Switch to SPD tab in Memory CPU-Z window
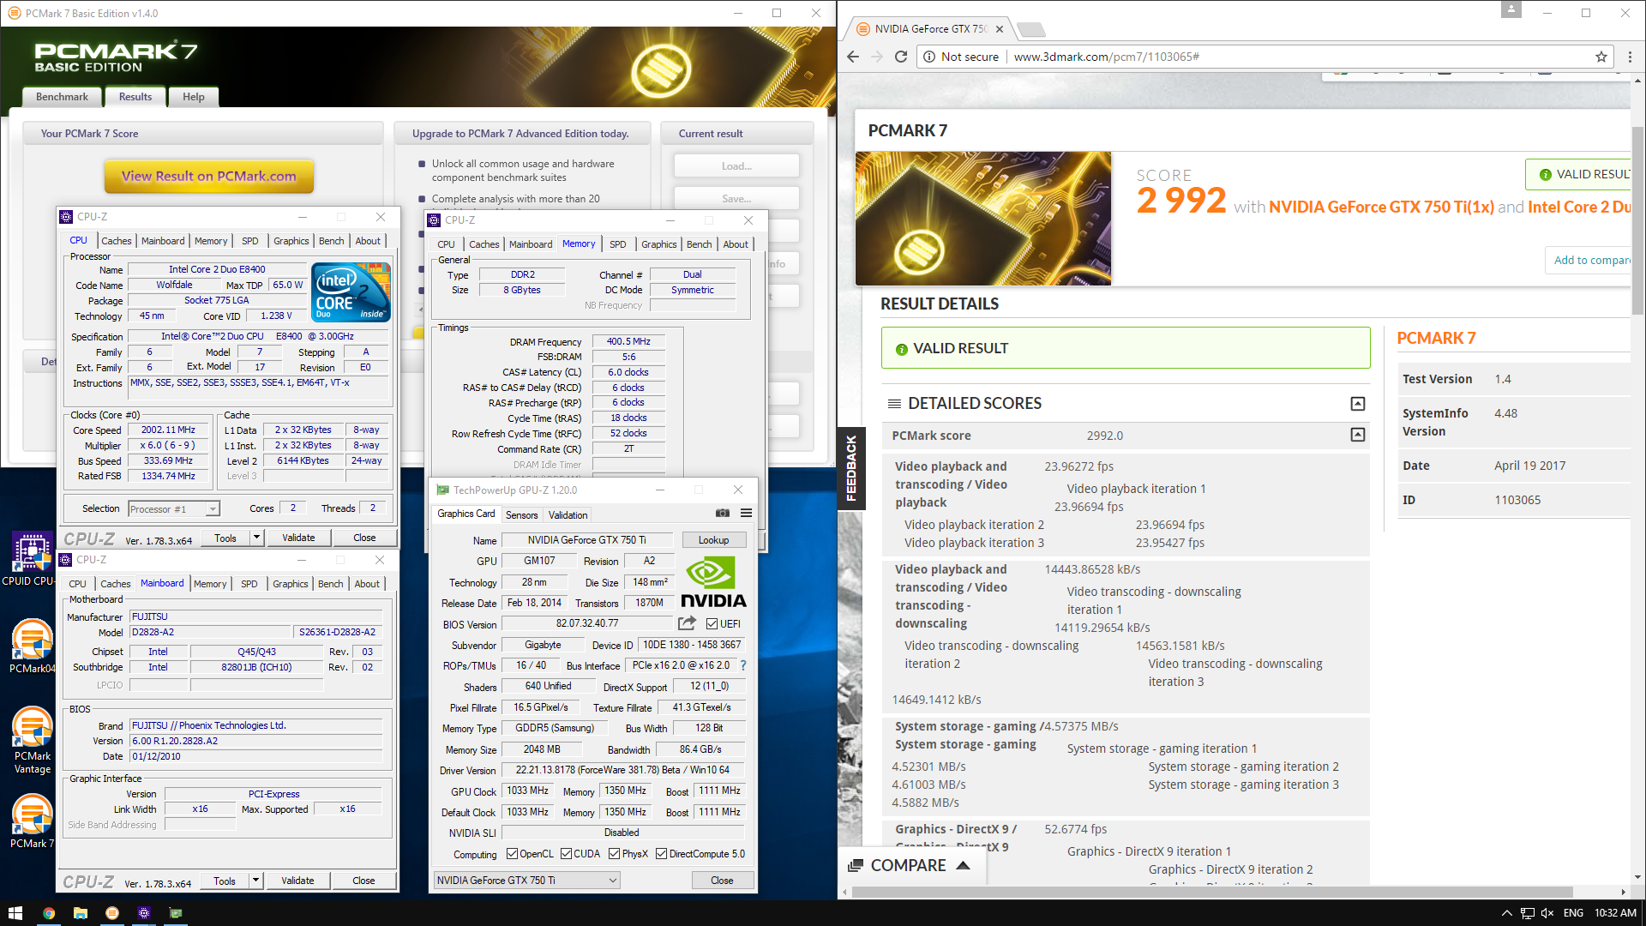This screenshot has width=1646, height=926. (617, 244)
